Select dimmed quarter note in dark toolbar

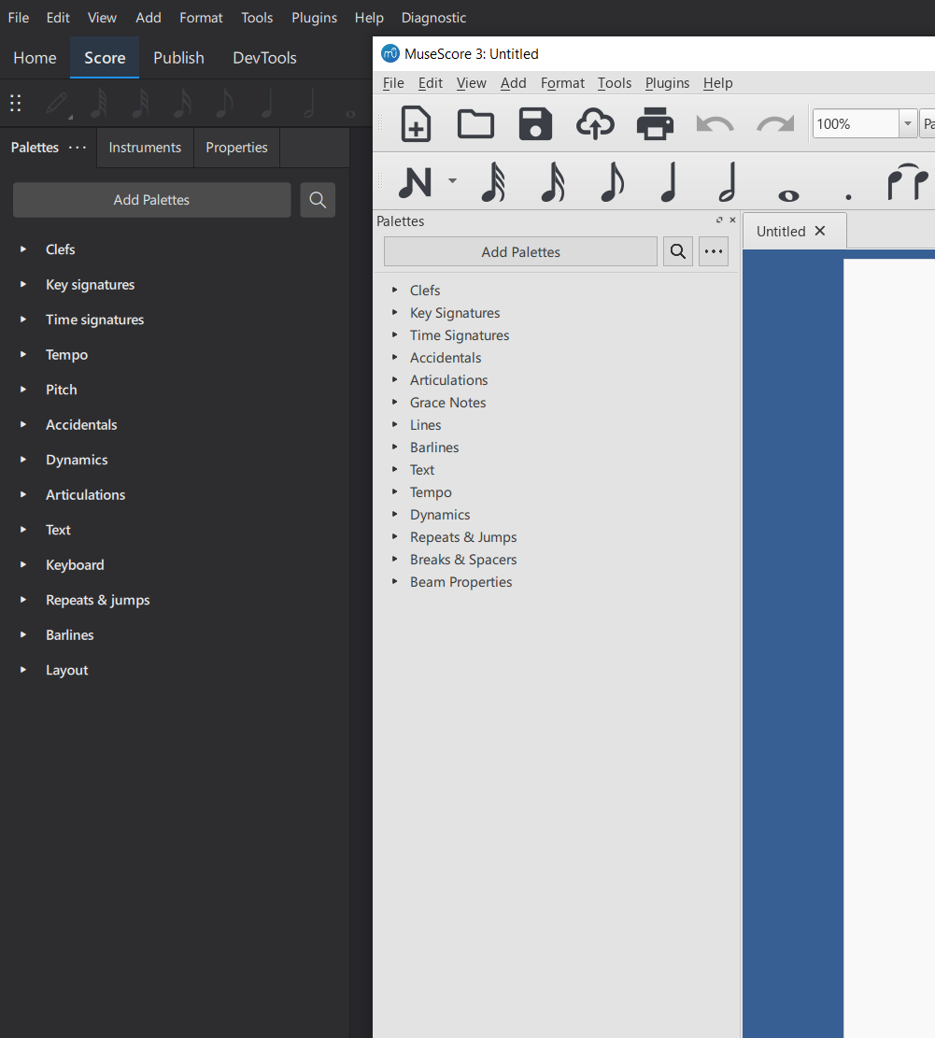point(267,104)
